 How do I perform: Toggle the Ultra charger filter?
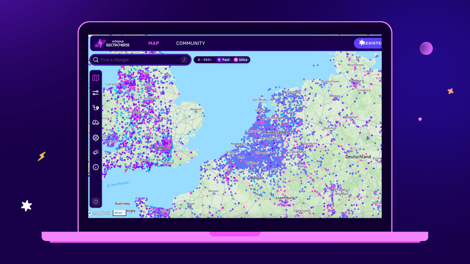click(241, 60)
